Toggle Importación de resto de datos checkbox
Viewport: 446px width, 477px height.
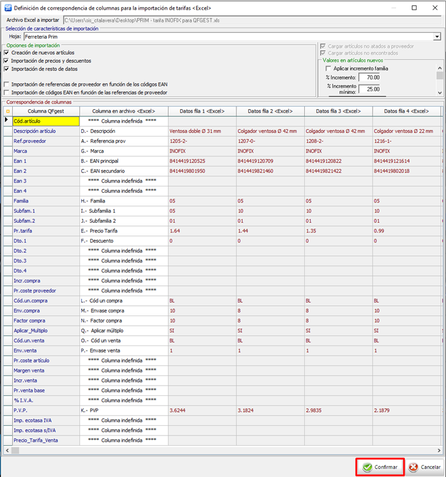click(6, 69)
